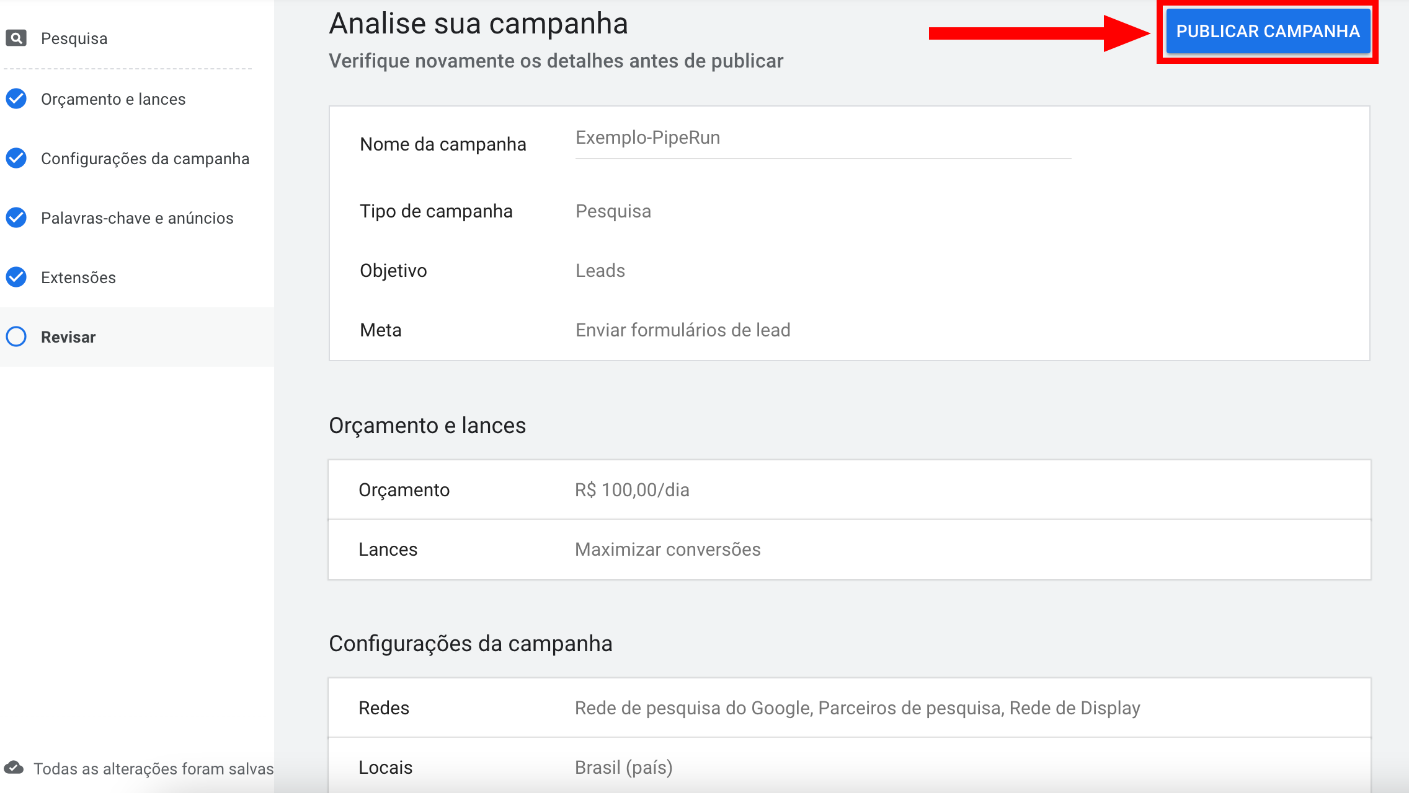The image size is (1409, 793).
Task: Open the Locais Brasil row
Action: tap(849, 768)
